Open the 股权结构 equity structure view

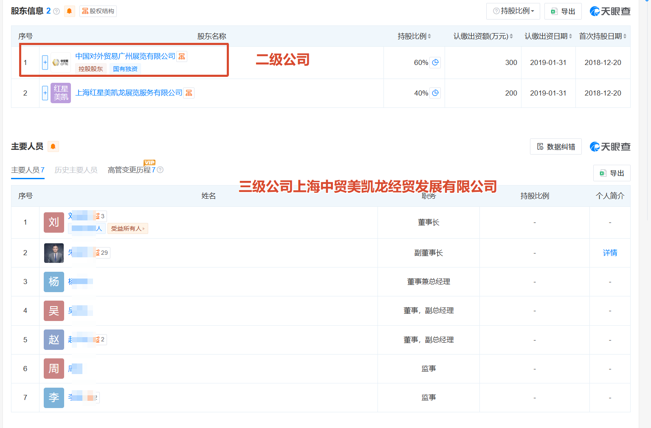(98, 11)
